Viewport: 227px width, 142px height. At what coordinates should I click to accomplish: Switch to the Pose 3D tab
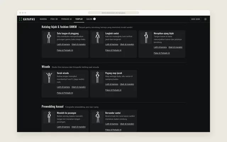click(x=54, y=19)
